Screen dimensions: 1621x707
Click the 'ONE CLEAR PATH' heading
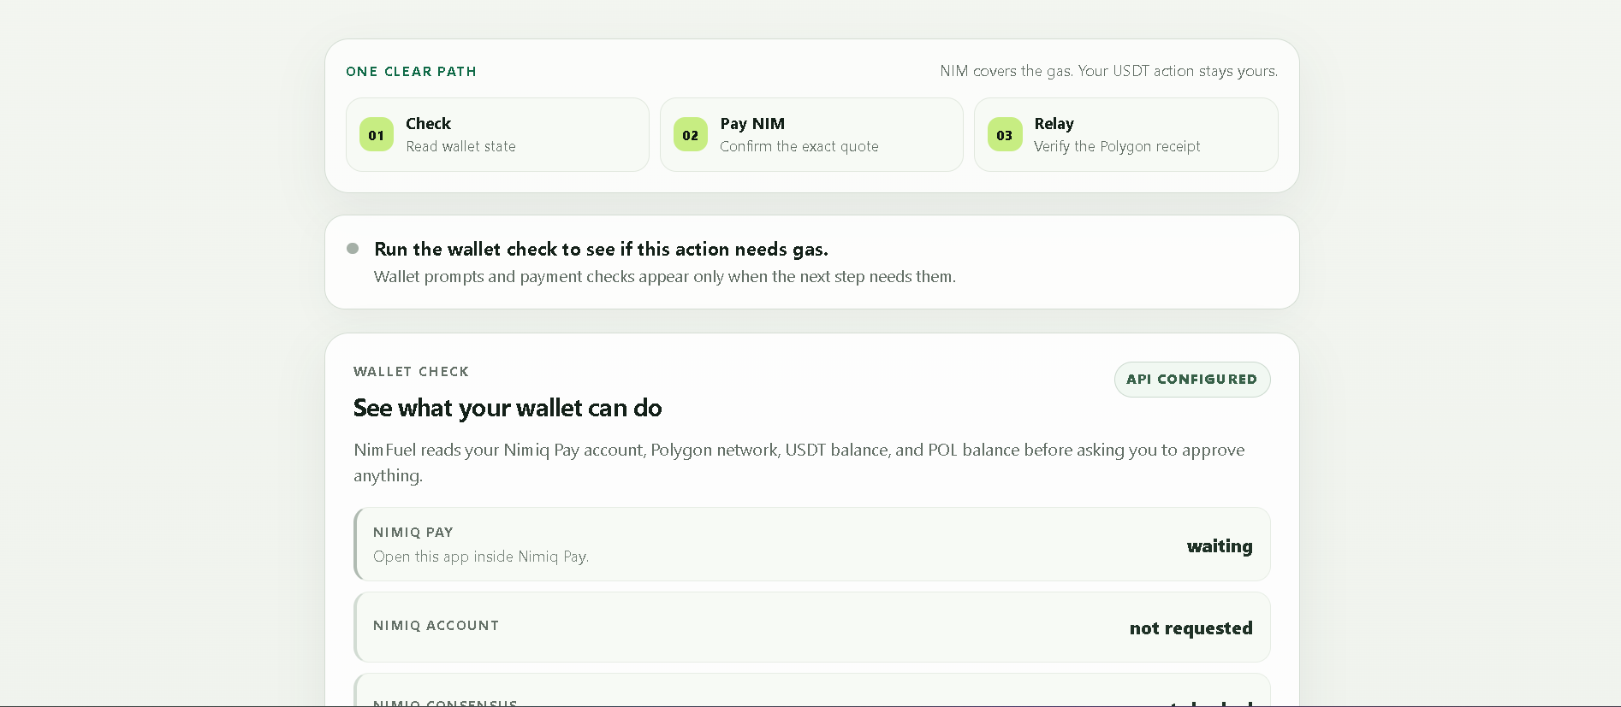click(x=411, y=72)
